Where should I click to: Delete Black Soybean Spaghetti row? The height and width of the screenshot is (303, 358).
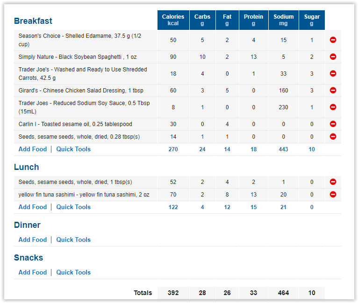pos(333,56)
